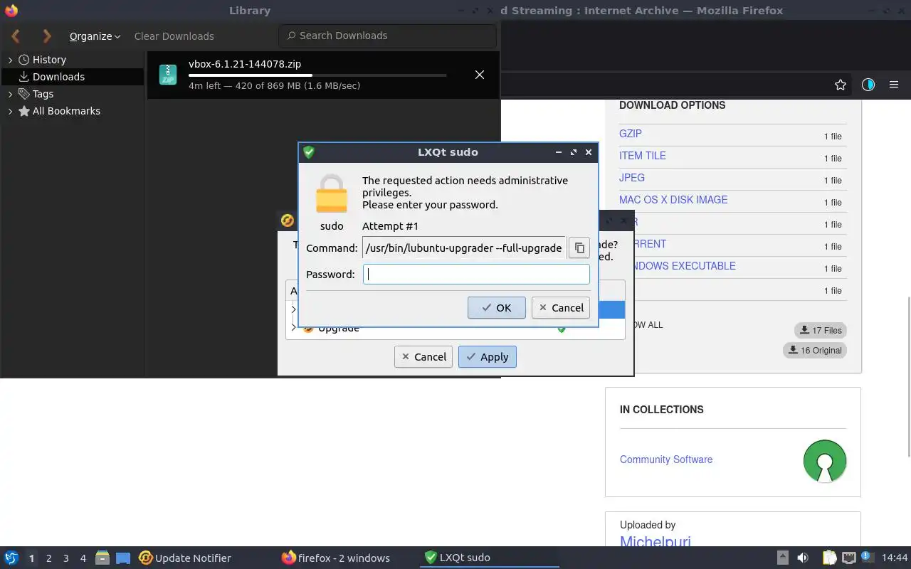Switch to virtual desktop 3
This screenshot has width=911, height=569.
[x=65, y=558]
